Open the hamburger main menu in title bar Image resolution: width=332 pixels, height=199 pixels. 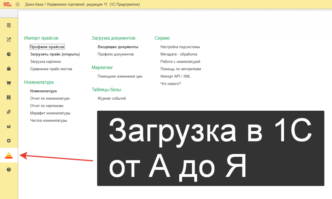(x=18, y=4)
